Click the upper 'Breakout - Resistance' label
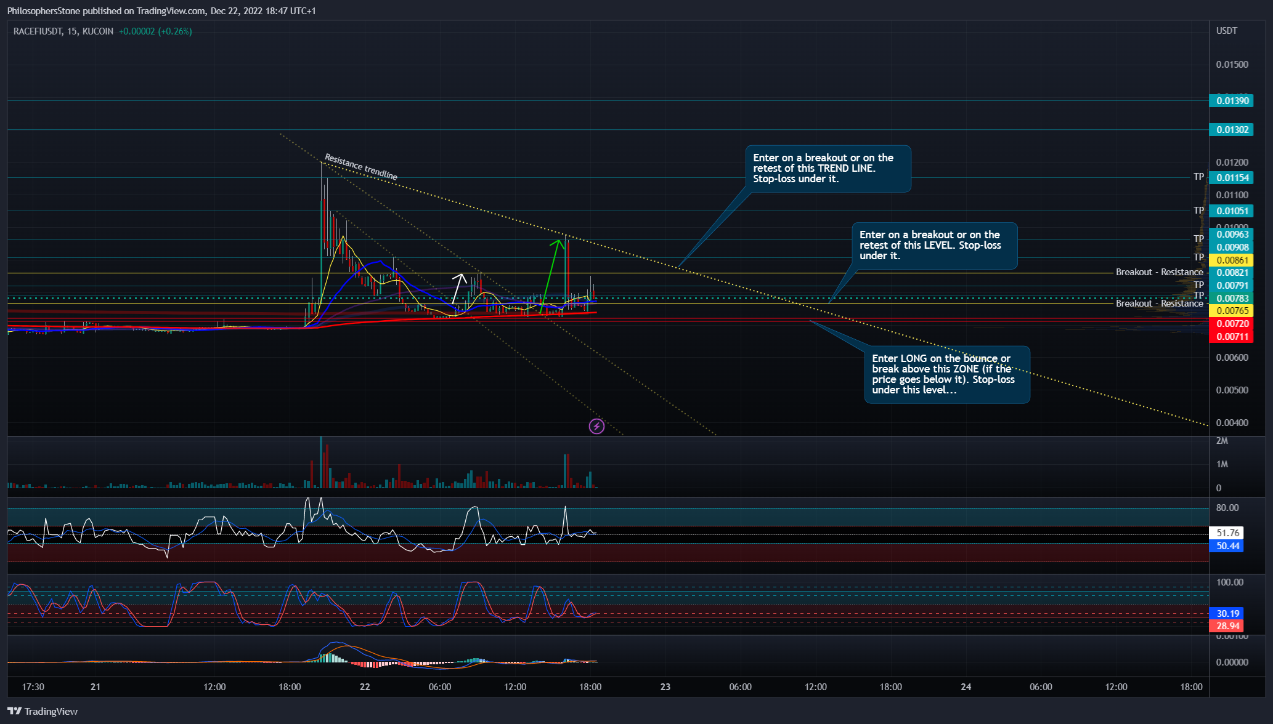The height and width of the screenshot is (724, 1273). click(x=1159, y=272)
